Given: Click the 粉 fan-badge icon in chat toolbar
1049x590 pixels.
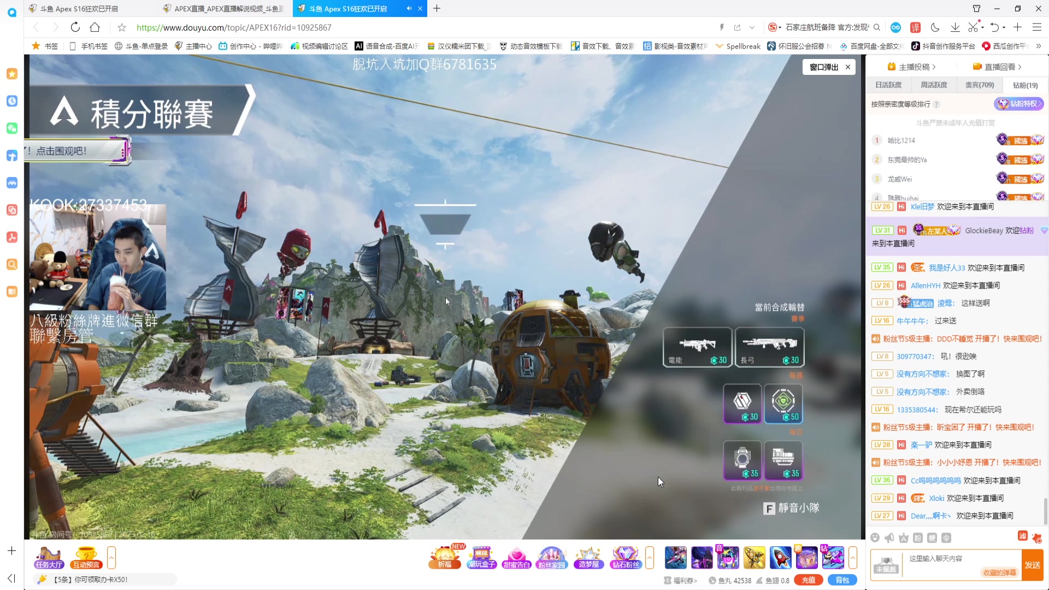Looking at the screenshot, I should 918,538.
